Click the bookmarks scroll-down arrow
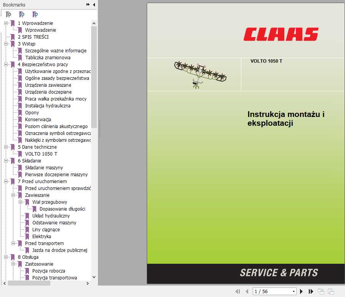Viewport: 345px width, 297px height. click(94, 277)
